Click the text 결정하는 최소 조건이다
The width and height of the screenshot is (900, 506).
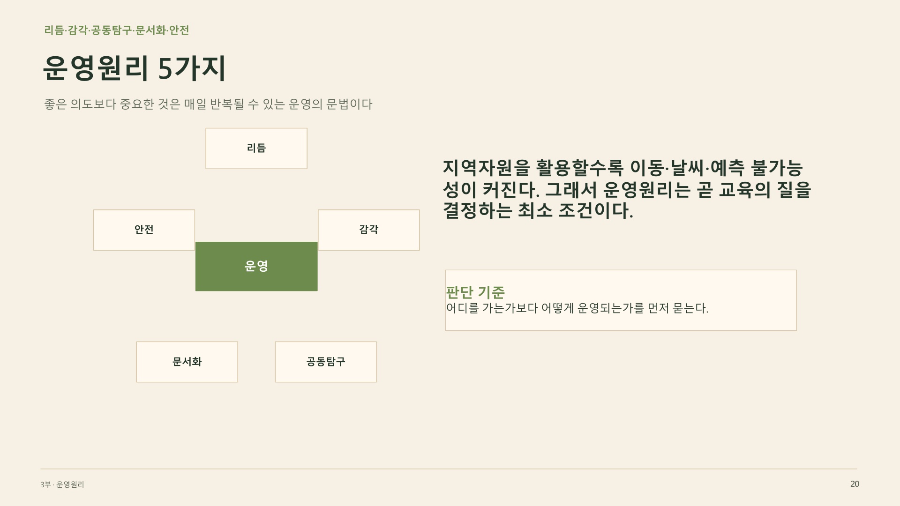[538, 211]
